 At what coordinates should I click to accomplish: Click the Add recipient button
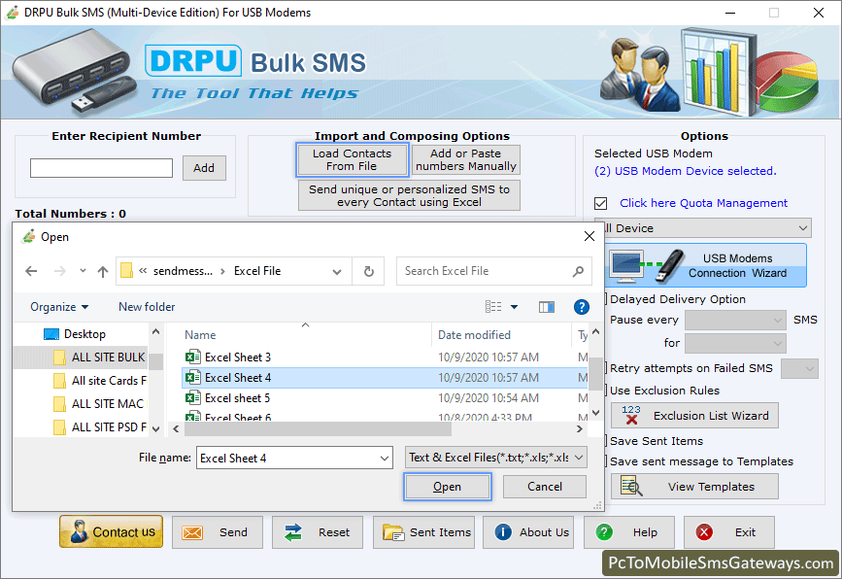click(204, 168)
